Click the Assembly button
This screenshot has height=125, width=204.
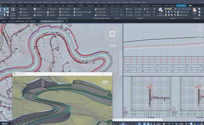(65, 12)
